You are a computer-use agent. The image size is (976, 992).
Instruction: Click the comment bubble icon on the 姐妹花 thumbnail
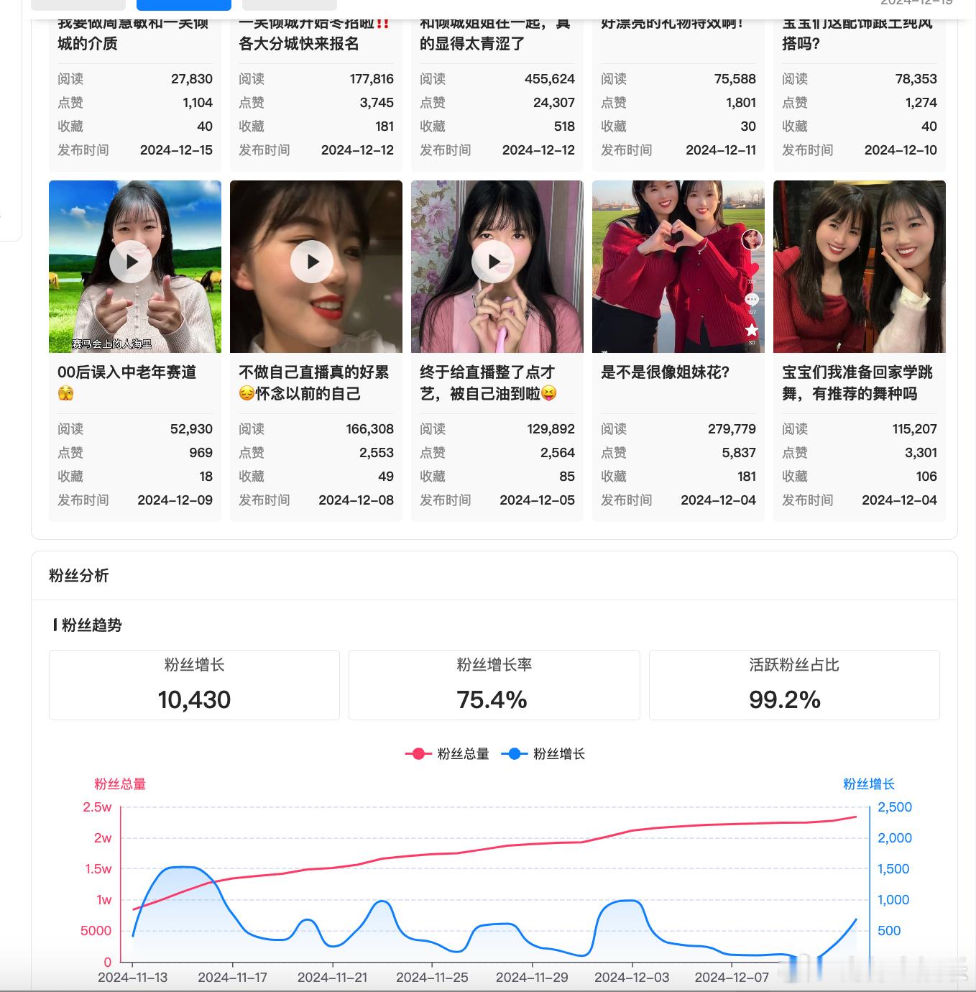(x=752, y=299)
